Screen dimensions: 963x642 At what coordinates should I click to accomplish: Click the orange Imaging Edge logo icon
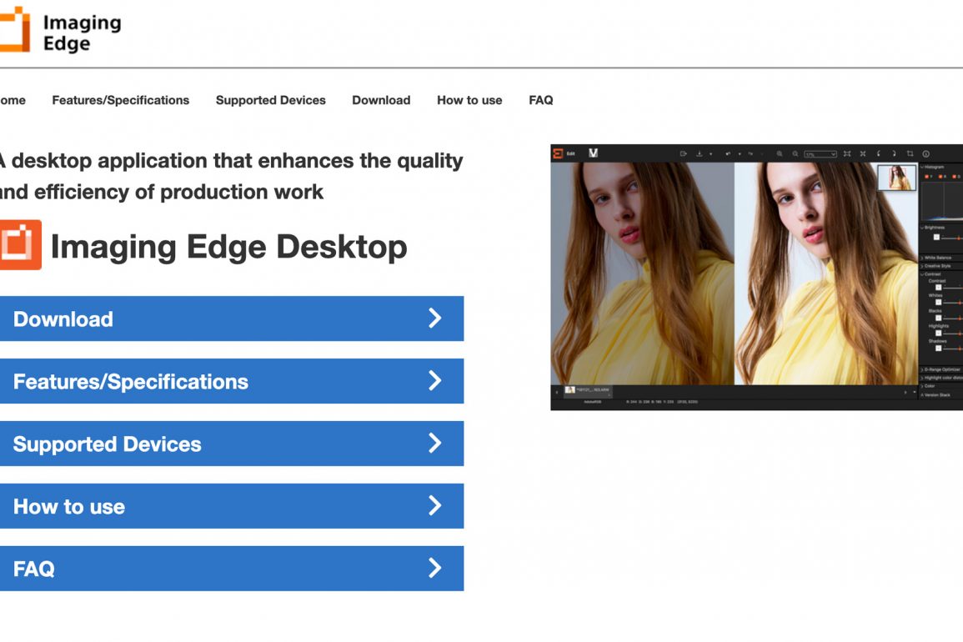pos(21,246)
